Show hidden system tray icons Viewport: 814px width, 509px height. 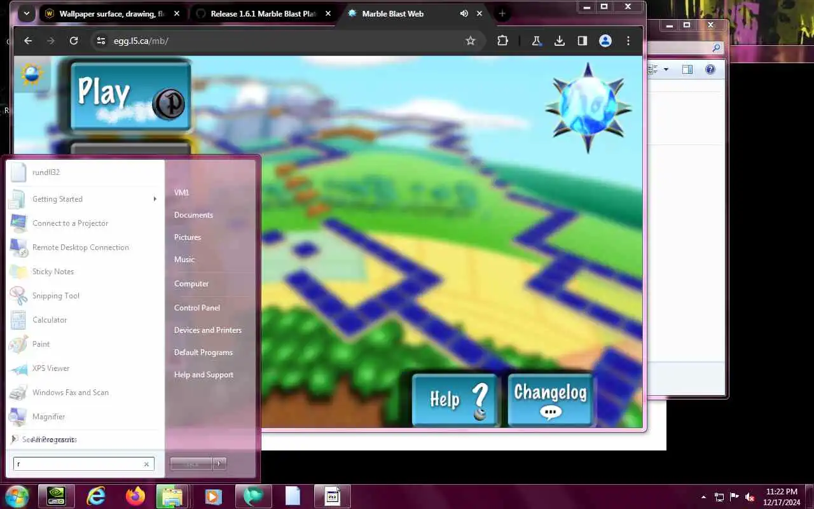[703, 497]
